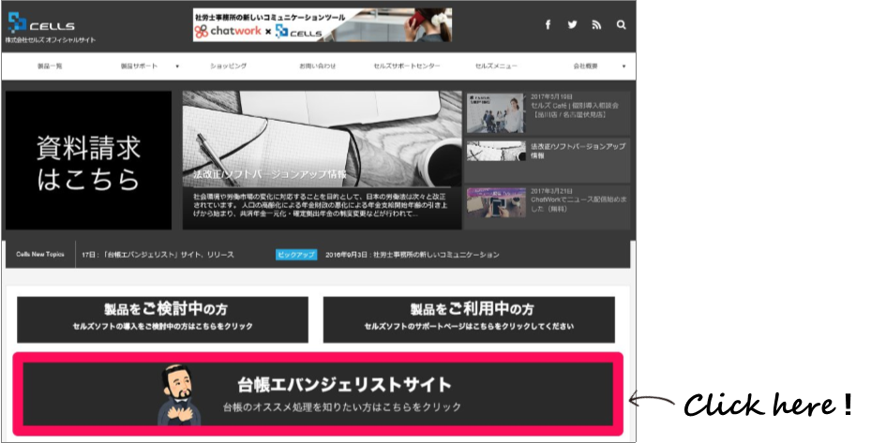Open the 法改正/ソフトバージョンアップ情報 featured headline
The width and height of the screenshot is (871, 443).
[x=270, y=174]
